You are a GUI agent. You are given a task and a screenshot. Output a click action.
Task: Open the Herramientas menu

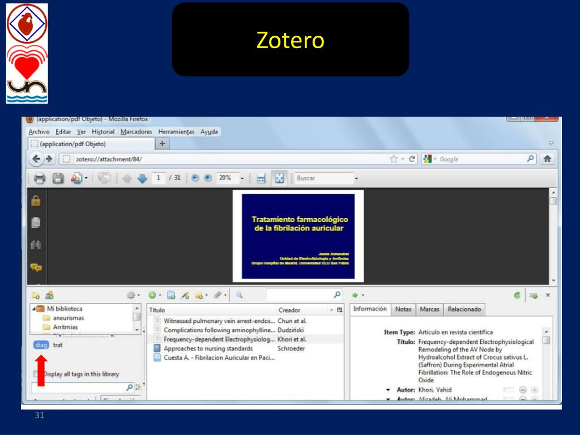(x=176, y=131)
